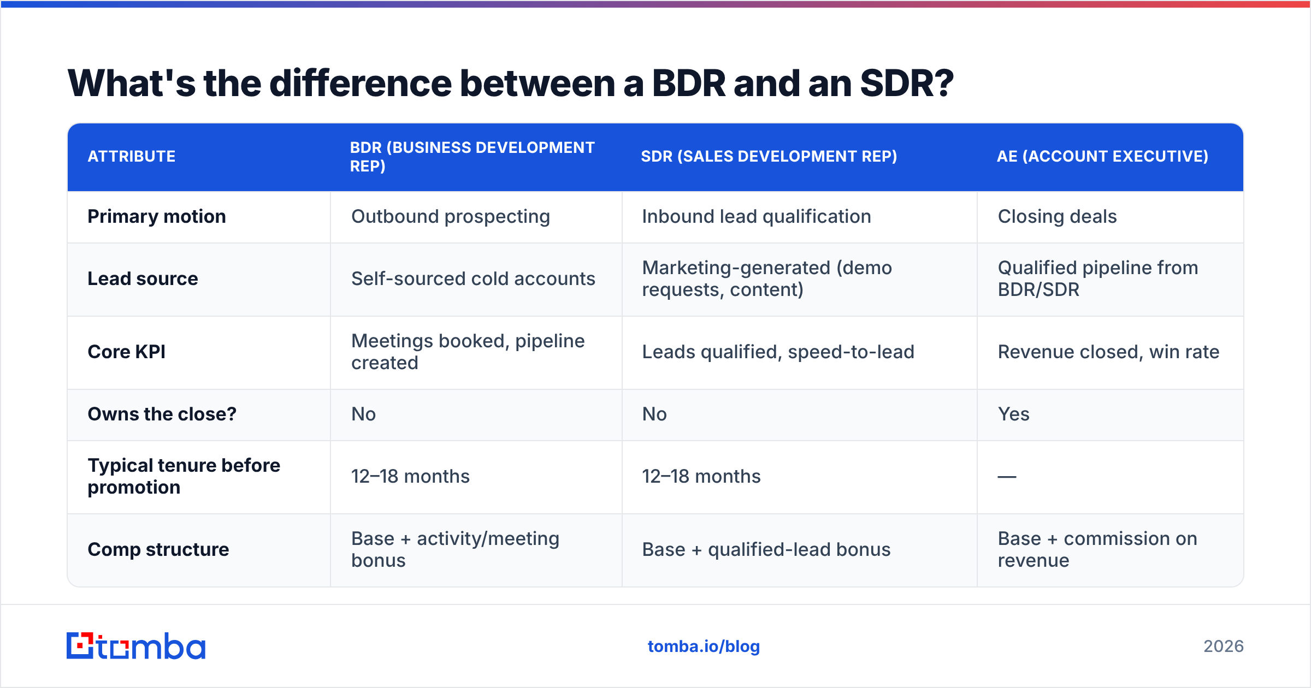Screen dimensions: 1311x688
Task: Click the 'Revenue closed, win rate' cell
Action: click(x=1109, y=352)
